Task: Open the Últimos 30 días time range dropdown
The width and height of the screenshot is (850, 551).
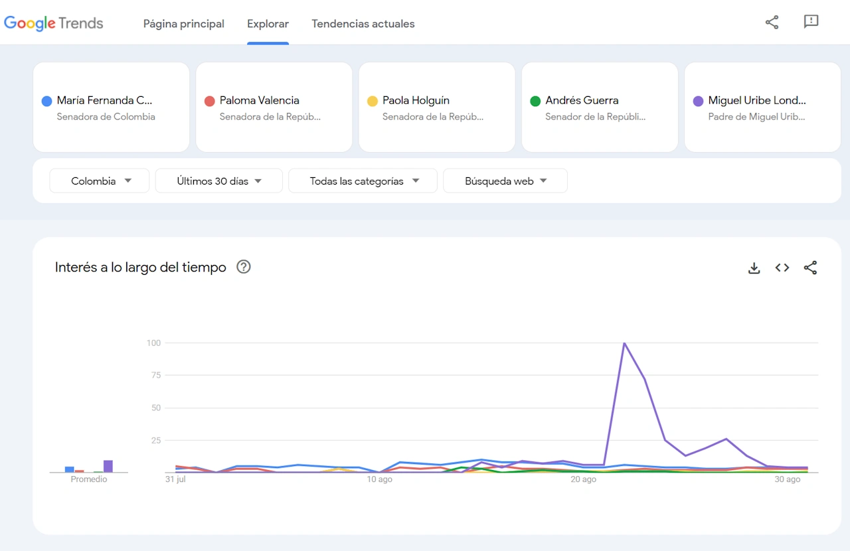Action: click(219, 181)
